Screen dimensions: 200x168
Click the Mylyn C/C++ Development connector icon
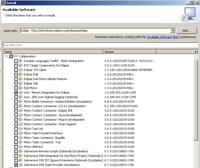[x=21, y=106]
